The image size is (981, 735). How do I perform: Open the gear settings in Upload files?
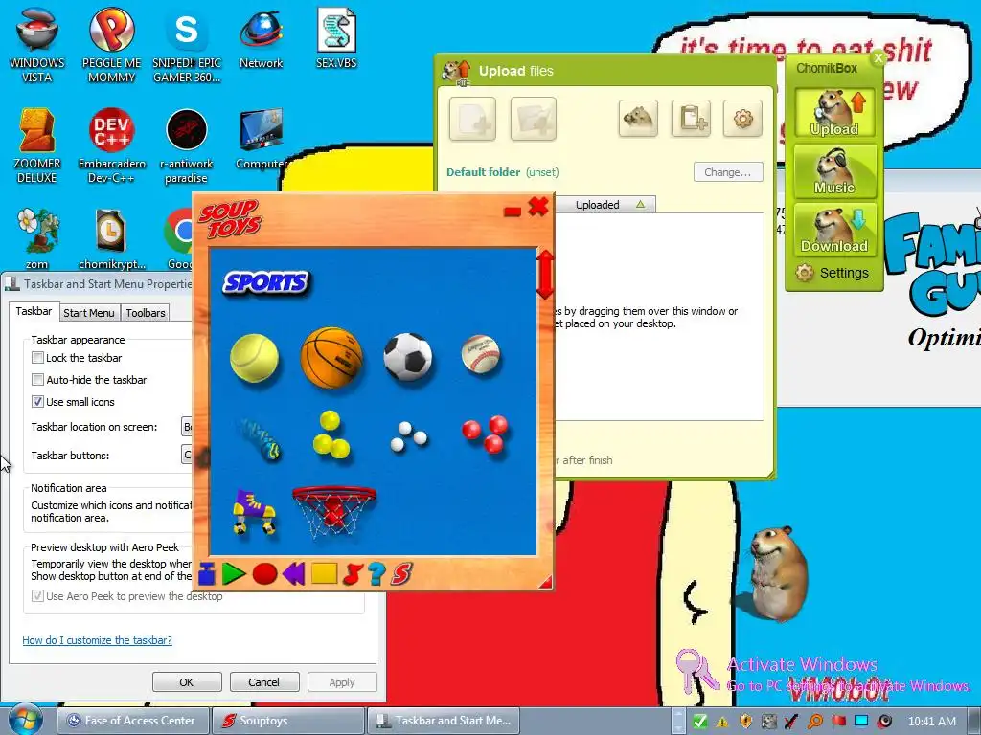[742, 118]
